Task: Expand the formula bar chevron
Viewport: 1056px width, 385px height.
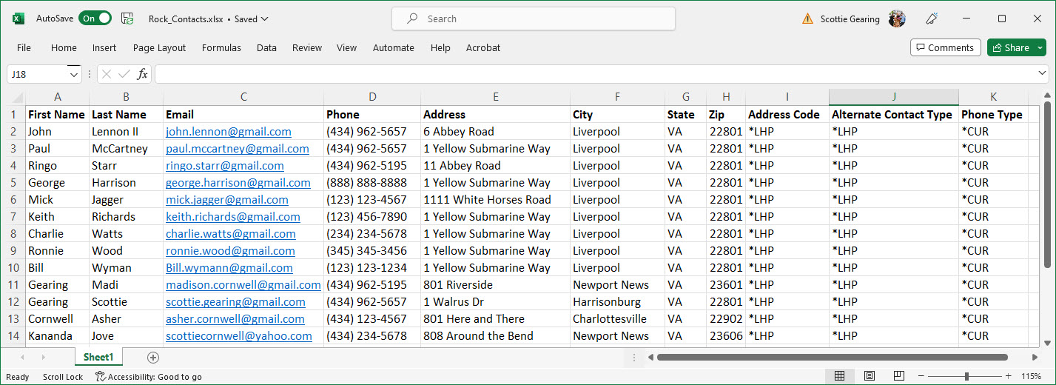Action: (1042, 74)
